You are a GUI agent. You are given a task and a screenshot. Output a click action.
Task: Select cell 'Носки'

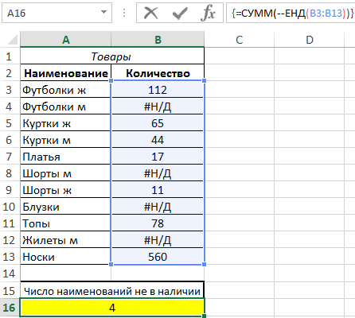65,257
